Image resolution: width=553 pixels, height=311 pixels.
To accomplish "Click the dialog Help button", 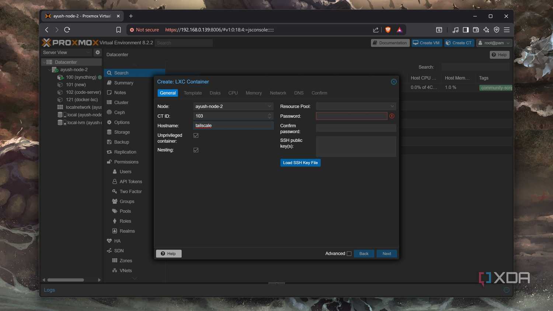I will 169,254.
